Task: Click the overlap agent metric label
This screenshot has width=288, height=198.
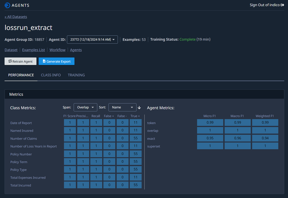Action: coord(153,131)
